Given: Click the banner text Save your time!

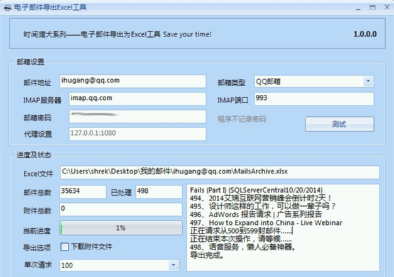Looking at the screenshot, I should click(x=187, y=34).
